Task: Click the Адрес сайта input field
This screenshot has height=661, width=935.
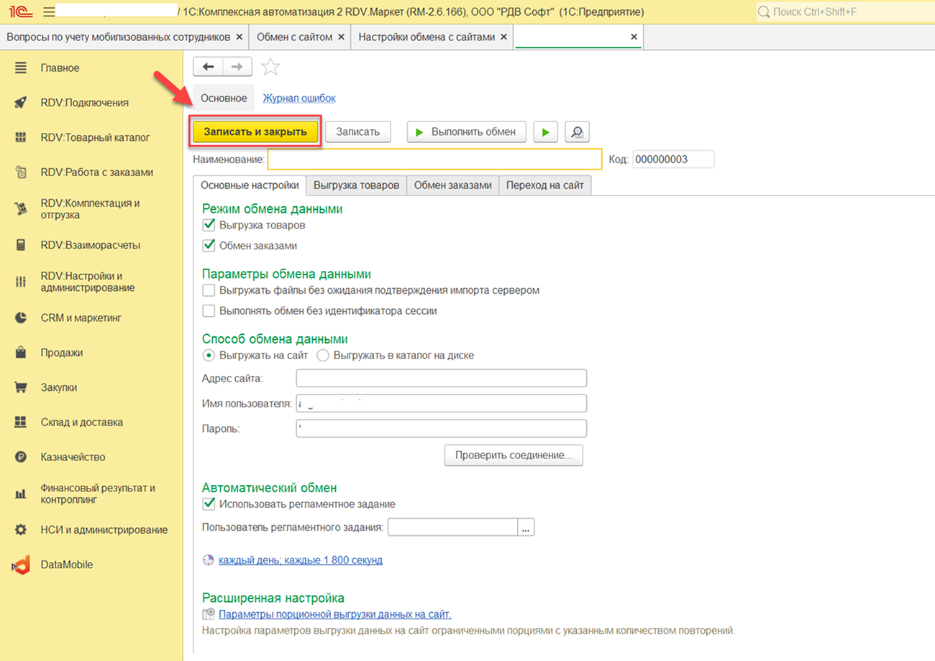Action: 441,379
